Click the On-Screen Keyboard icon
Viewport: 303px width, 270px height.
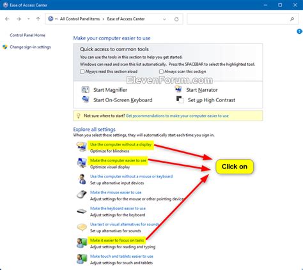click(86, 100)
